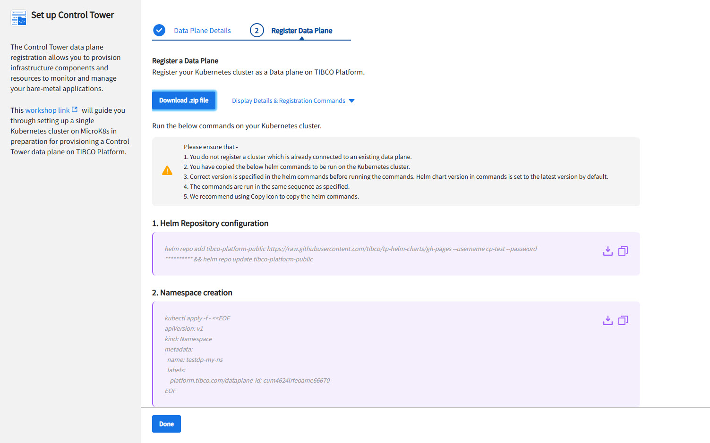Click 'Run the below commands on your Kubernetes cluster' text
The width and height of the screenshot is (710, 443).
click(237, 126)
